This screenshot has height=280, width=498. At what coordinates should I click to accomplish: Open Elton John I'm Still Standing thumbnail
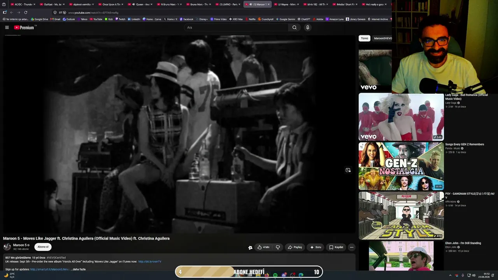[401, 255]
